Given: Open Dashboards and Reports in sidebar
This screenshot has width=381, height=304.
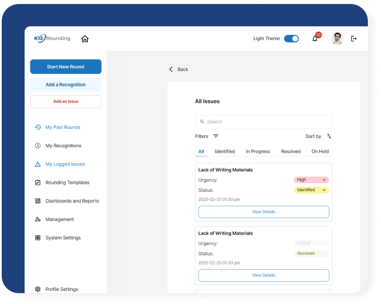Looking at the screenshot, I should pyautogui.click(x=72, y=201).
